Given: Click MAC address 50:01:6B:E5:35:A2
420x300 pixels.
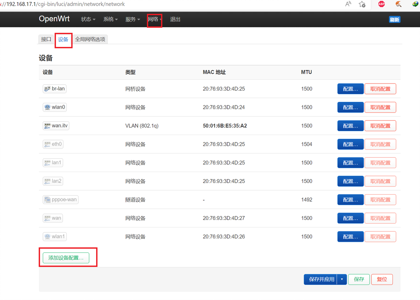Looking at the screenshot, I should point(225,126).
